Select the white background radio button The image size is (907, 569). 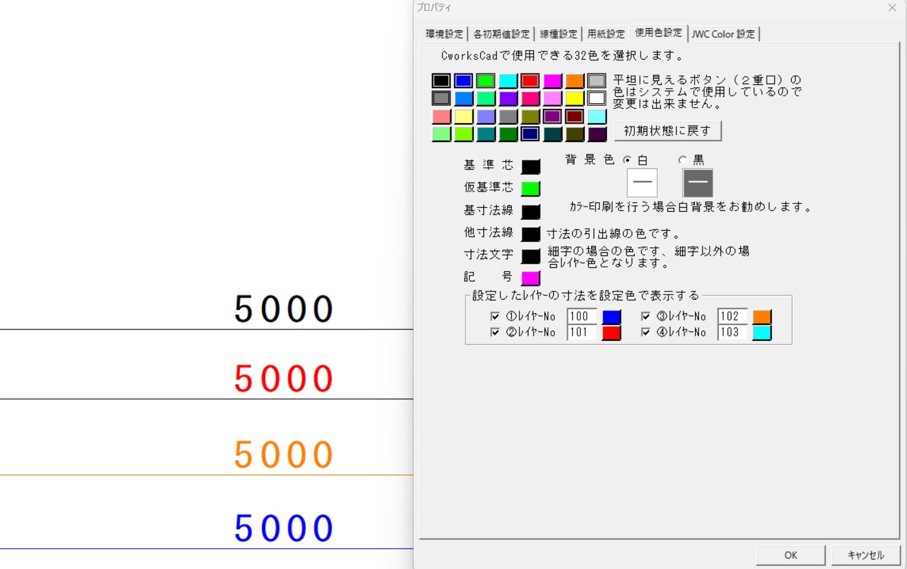pos(627,160)
